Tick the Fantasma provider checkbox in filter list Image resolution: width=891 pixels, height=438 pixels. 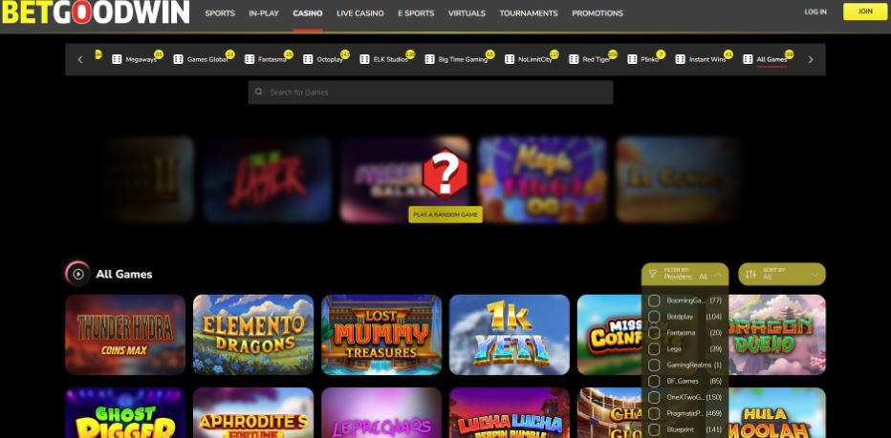654,332
